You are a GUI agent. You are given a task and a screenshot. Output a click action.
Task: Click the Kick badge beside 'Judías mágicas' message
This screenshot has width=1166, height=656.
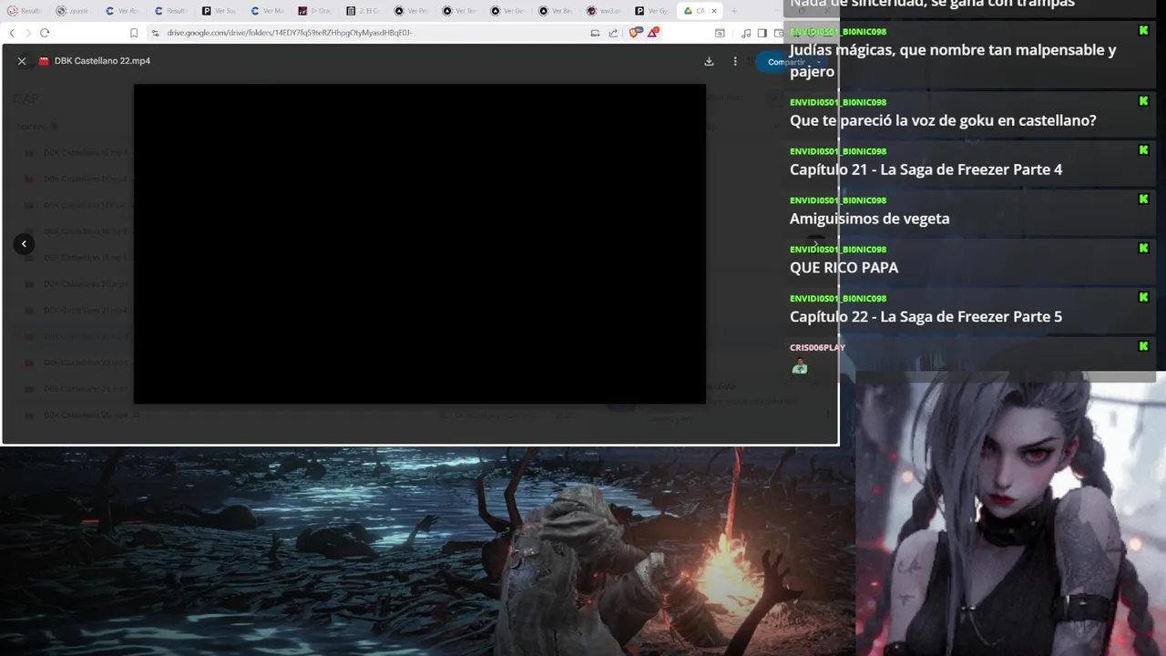click(x=1143, y=30)
